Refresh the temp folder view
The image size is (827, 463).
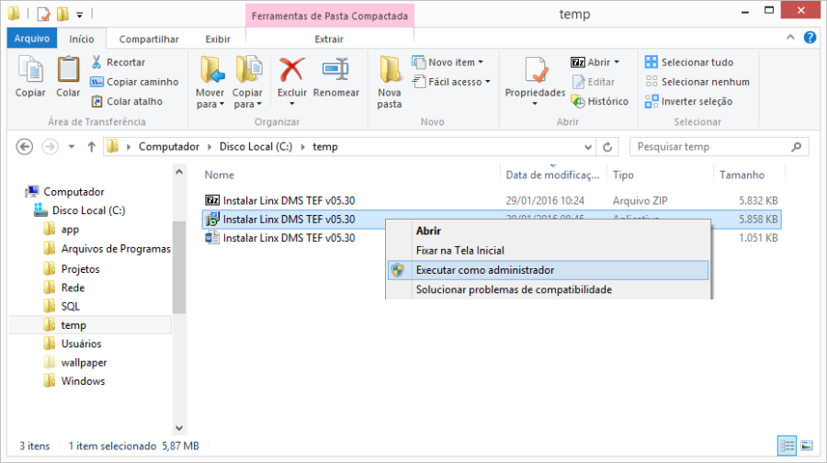tap(607, 147)
